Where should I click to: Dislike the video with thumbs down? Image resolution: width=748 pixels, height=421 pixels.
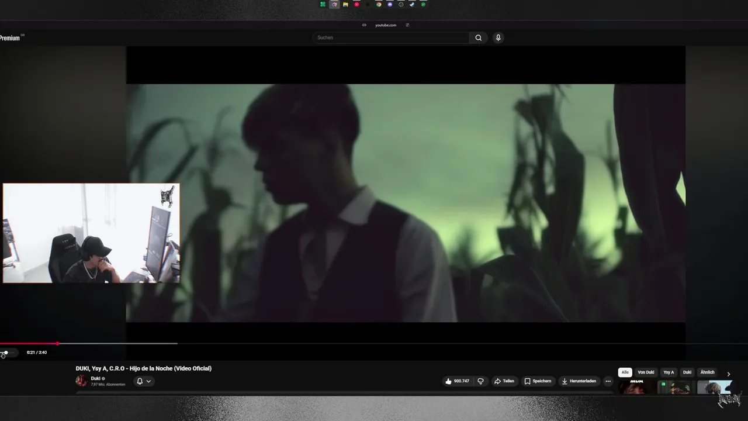(x=480, y=381)
